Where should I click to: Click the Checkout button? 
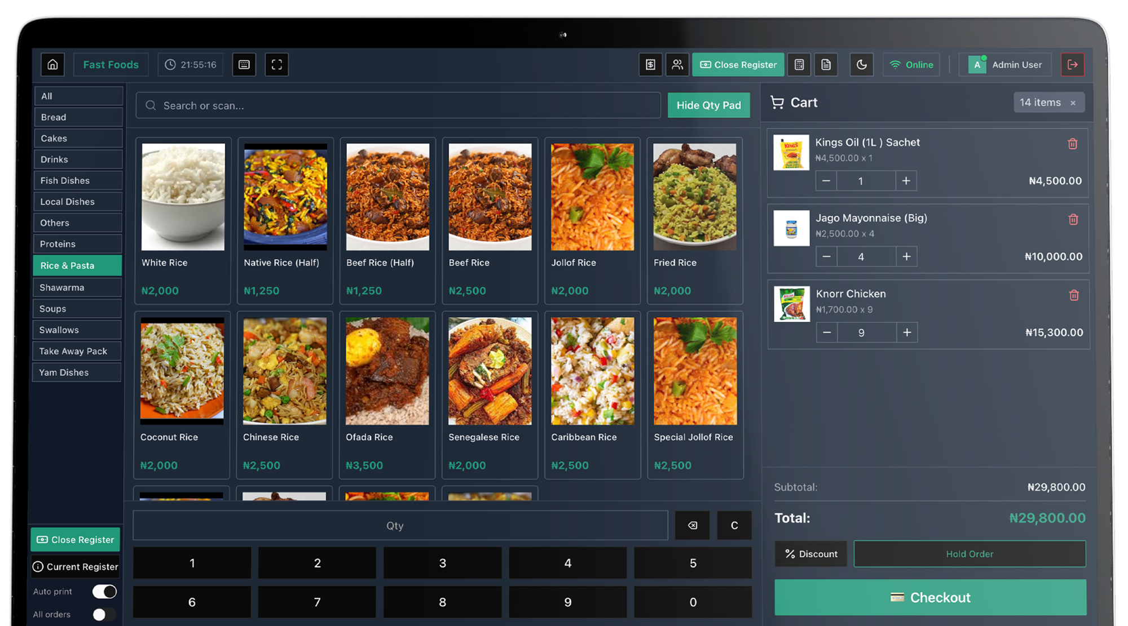(x=930, y=597)
